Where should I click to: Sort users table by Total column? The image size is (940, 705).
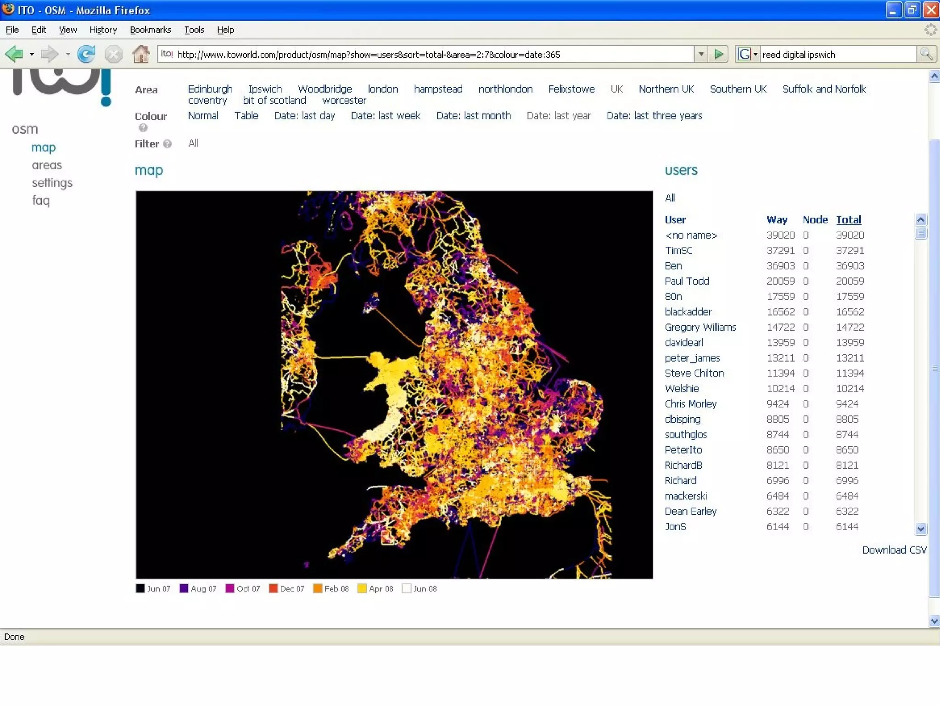[x=848, y=220]
